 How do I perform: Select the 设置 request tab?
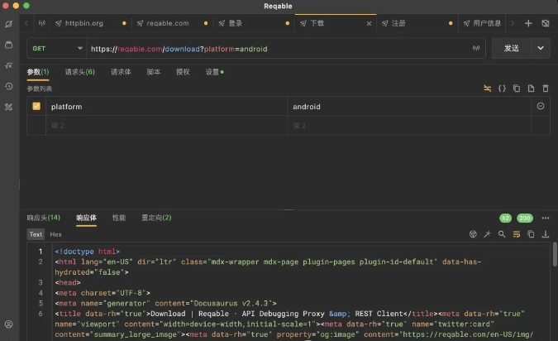(214, 72)
